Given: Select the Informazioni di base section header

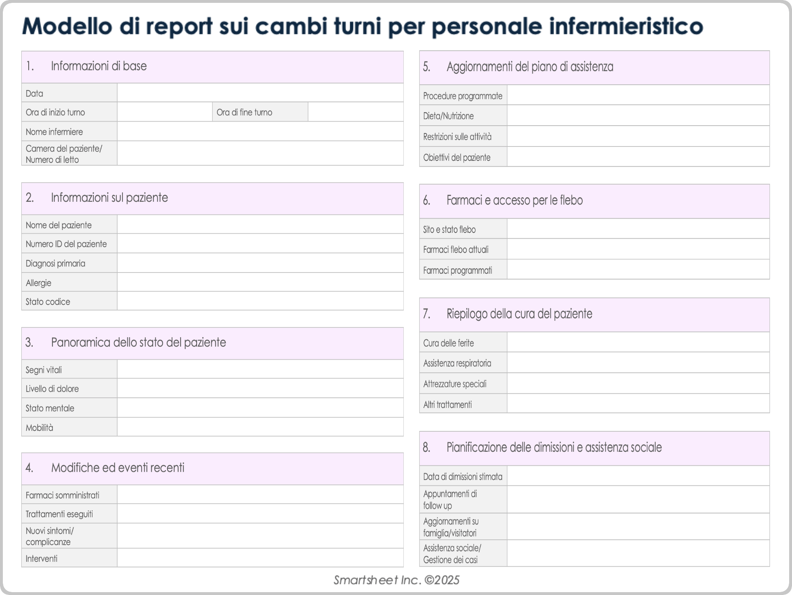Looking at the screenshot, I should [x=213, y=65].
